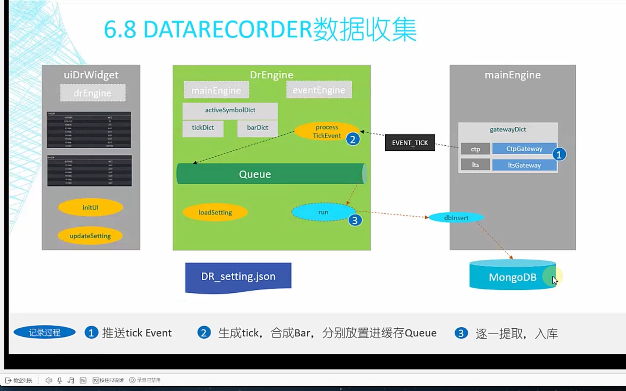This screenshot has height=391, width=626.
Task: Click the green Queue cylinder
Action: [x=271, y=174]
